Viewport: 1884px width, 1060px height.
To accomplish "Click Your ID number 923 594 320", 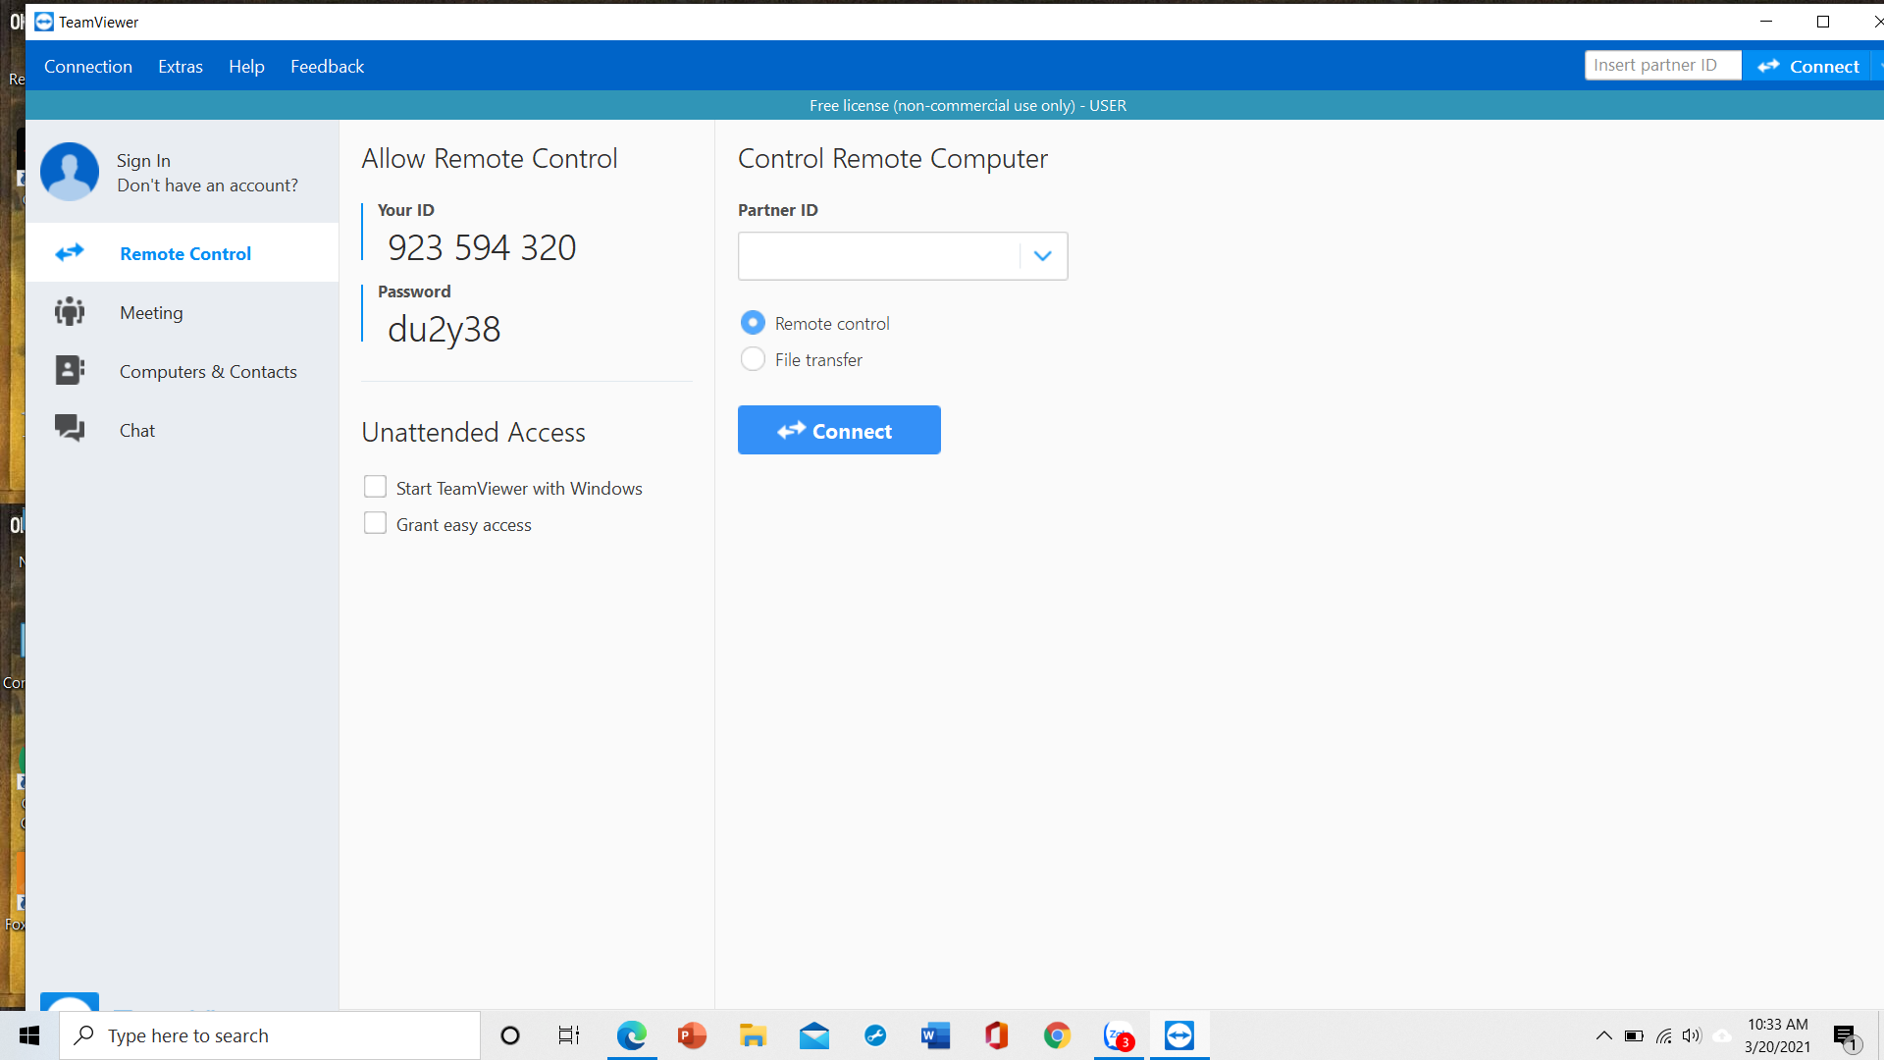I will (482, 247).
